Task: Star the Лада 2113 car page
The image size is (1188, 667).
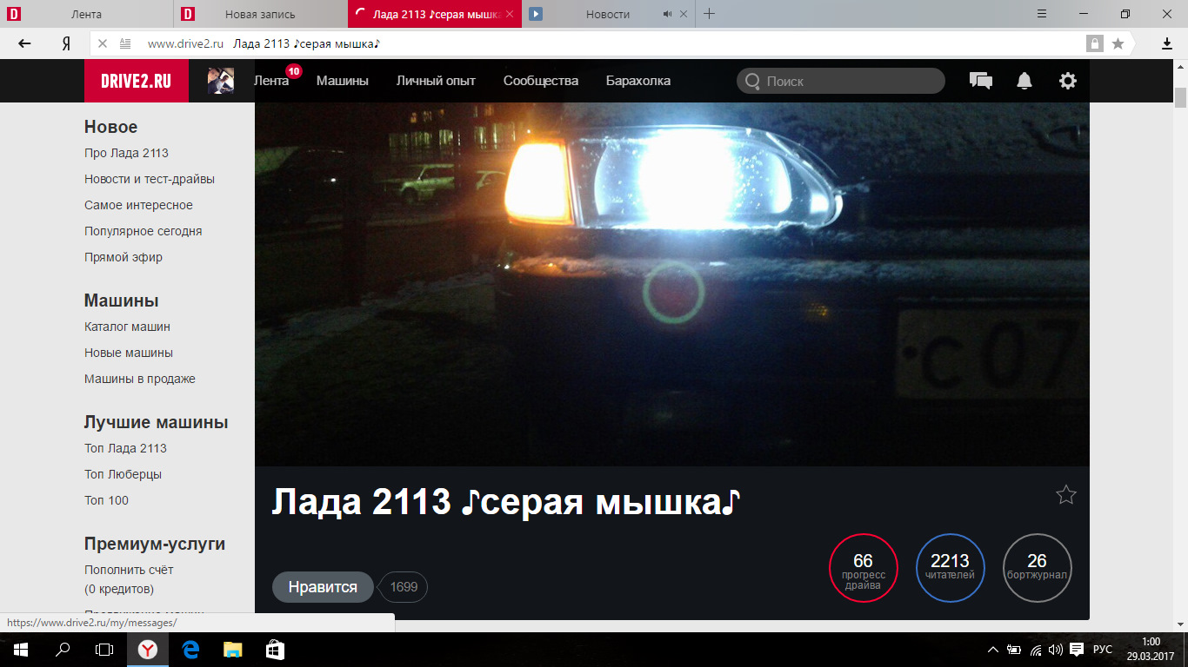Action: [x=1065, y=494]
